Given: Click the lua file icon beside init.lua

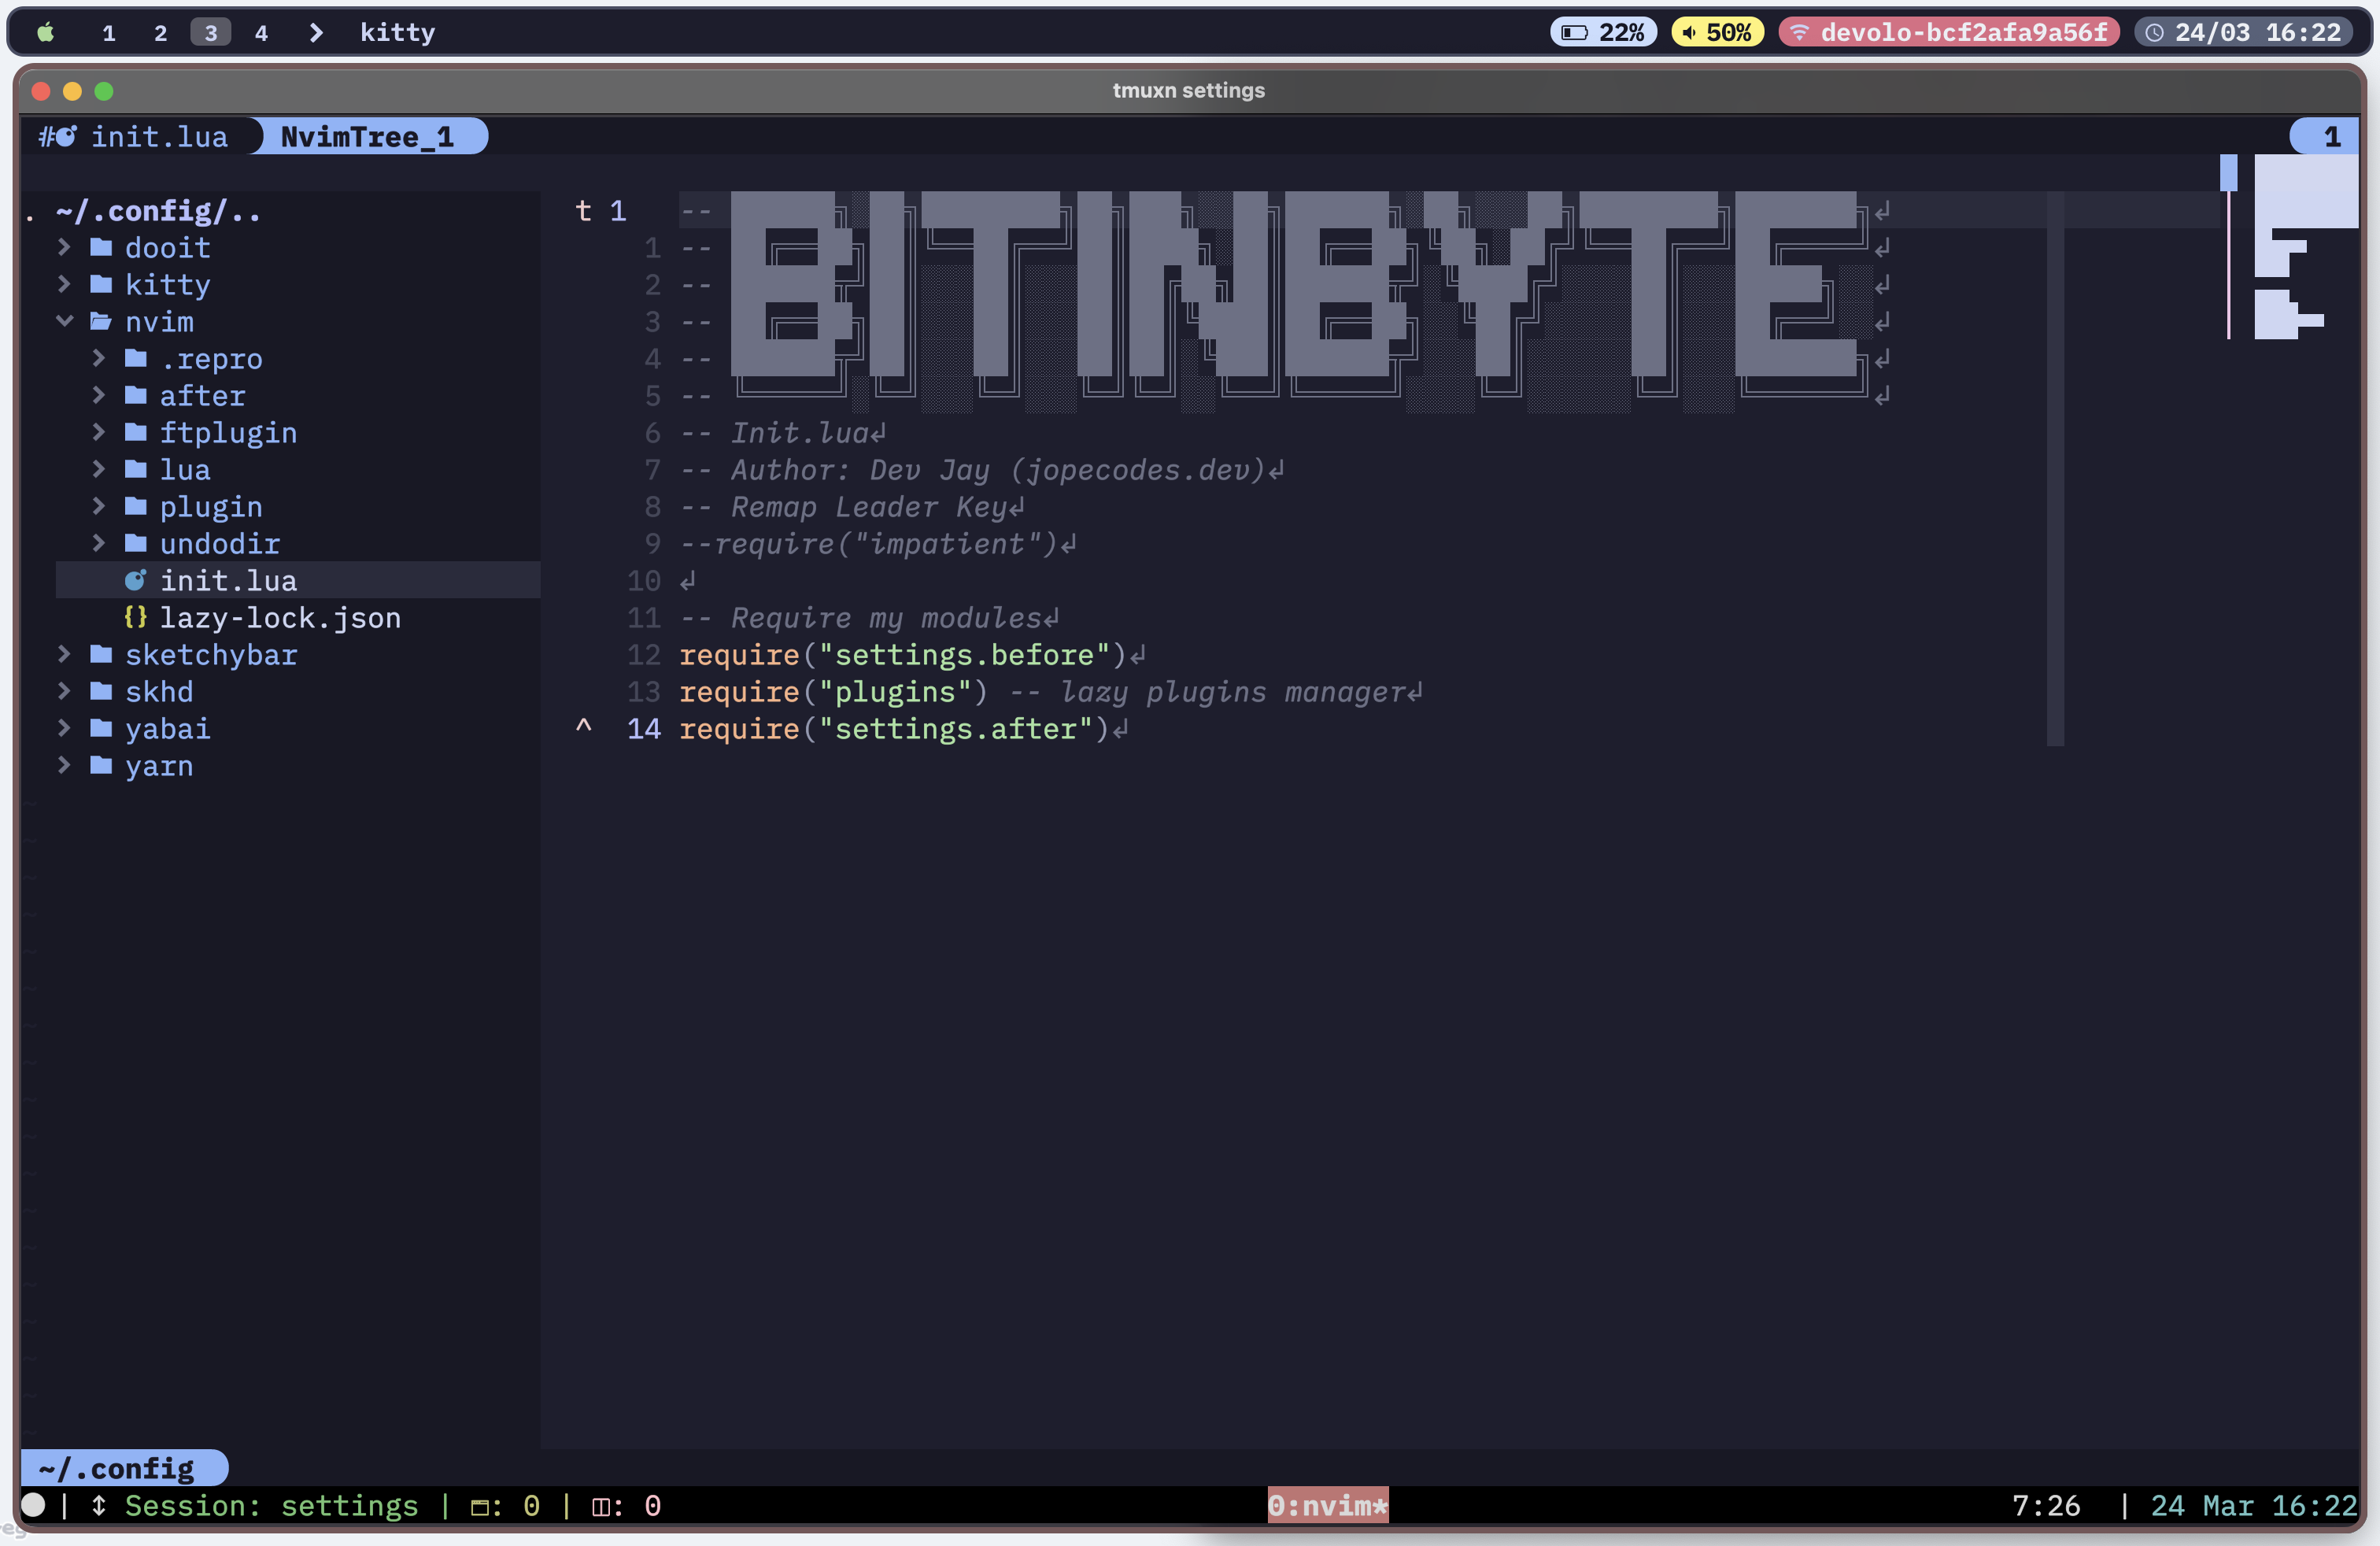Looking at the screenshot, I should [x=135, y=580].
